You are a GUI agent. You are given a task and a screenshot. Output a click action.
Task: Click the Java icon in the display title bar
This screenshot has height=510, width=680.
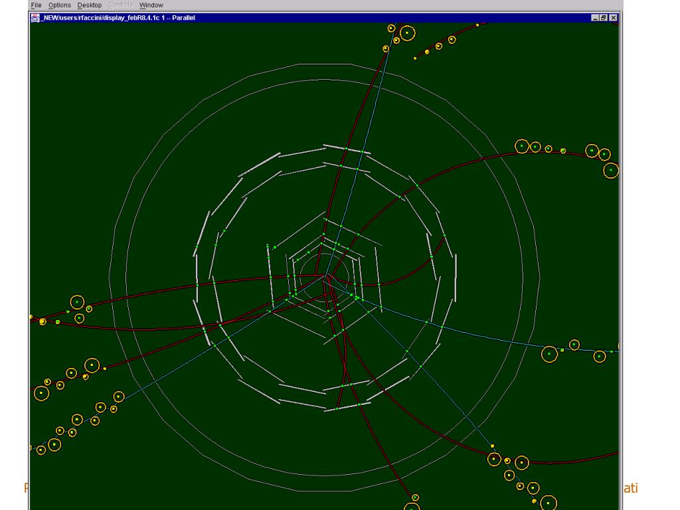[x=35, y=18]
